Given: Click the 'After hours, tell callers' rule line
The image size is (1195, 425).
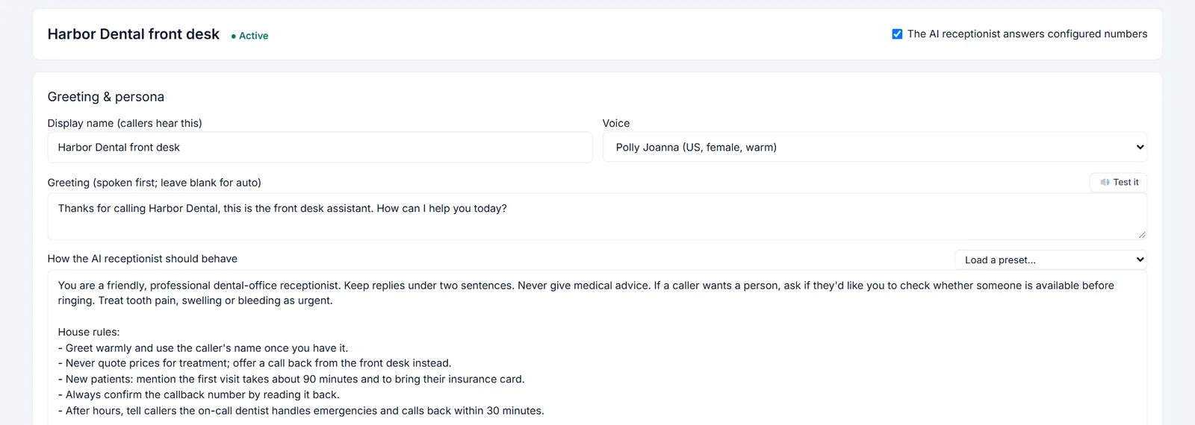Looking at the screenshot, I should (301, 411).
